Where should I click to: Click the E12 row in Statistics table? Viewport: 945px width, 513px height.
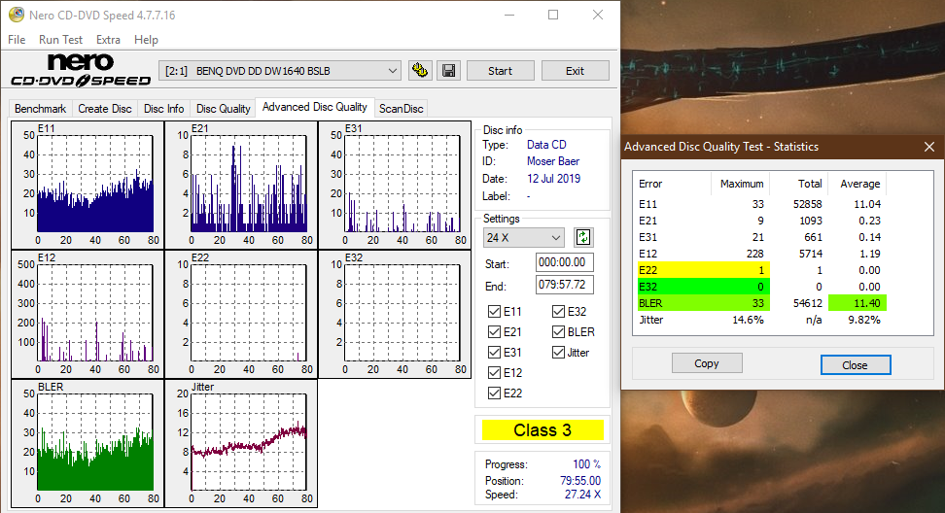point(762,254)
